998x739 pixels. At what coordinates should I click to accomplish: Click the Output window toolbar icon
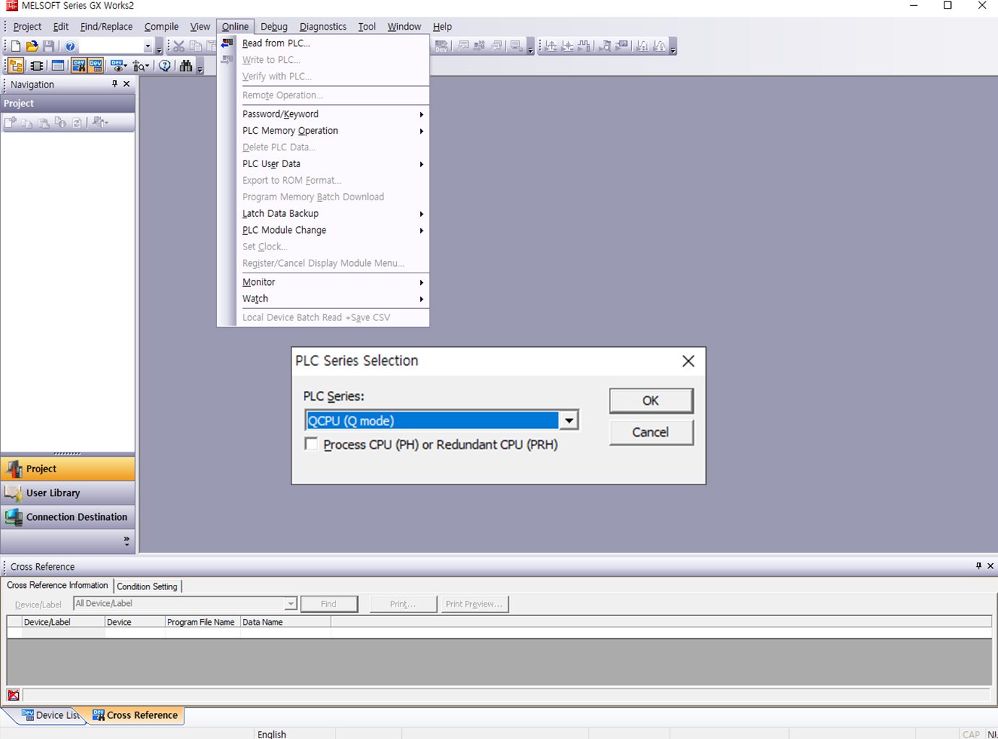[58, 66]
